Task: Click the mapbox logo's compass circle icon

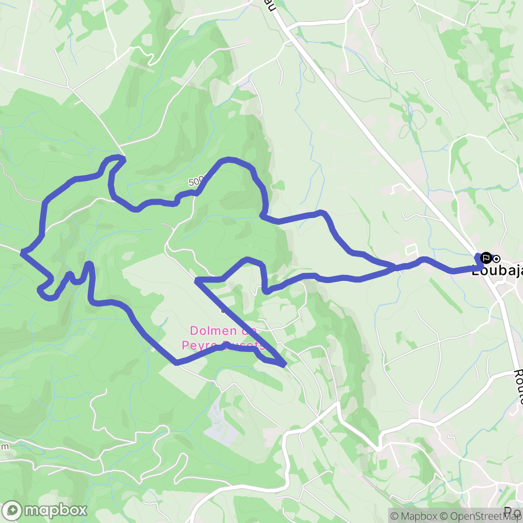Action: click(12, 511)
